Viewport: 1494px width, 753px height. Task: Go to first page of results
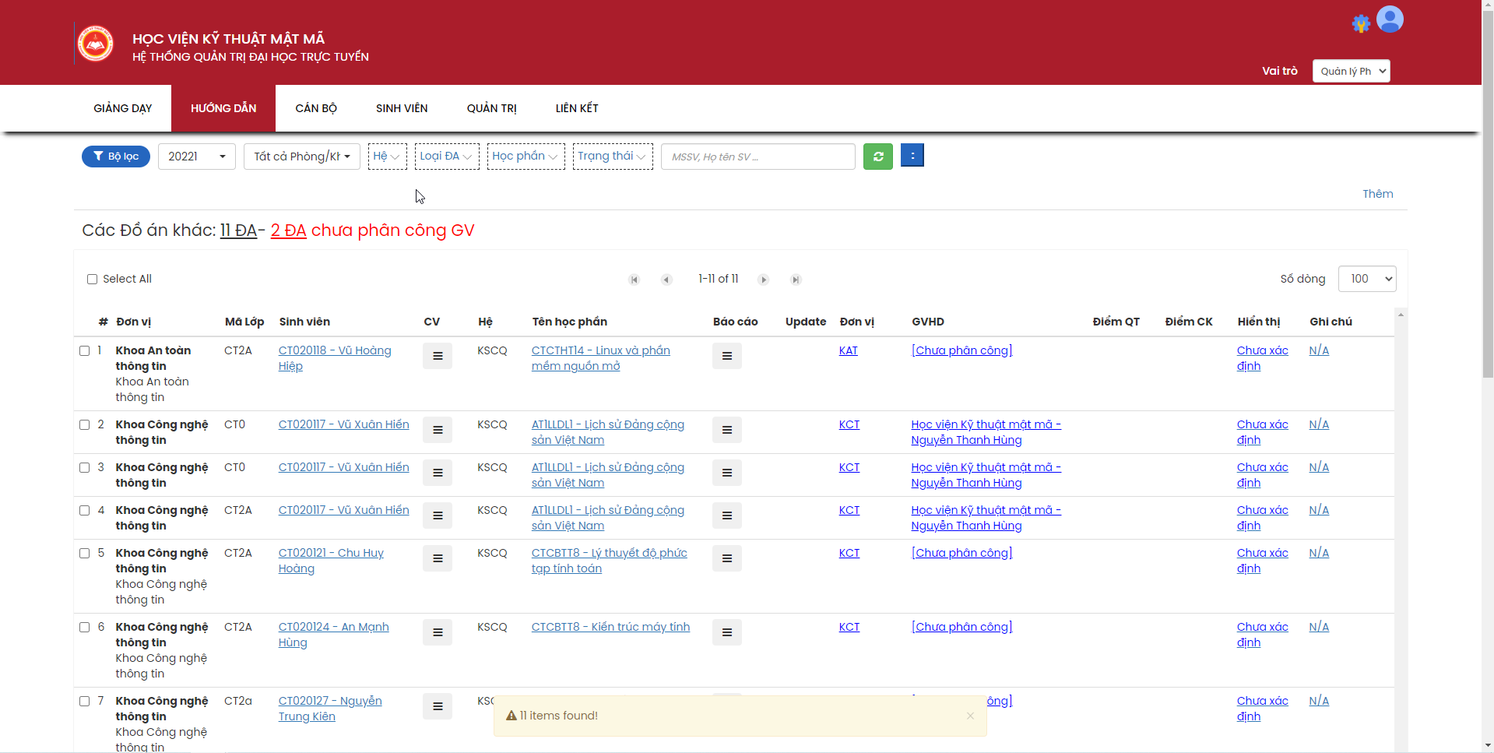(x=635, y=280)
